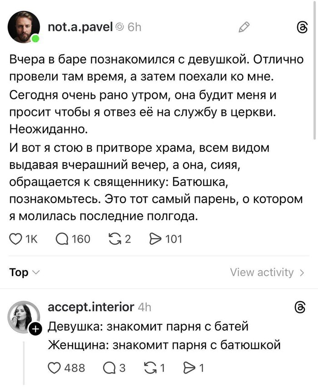Repost the story using the repost icon
Viewport: 318px width, 387px height.
(x=118, y=238)
